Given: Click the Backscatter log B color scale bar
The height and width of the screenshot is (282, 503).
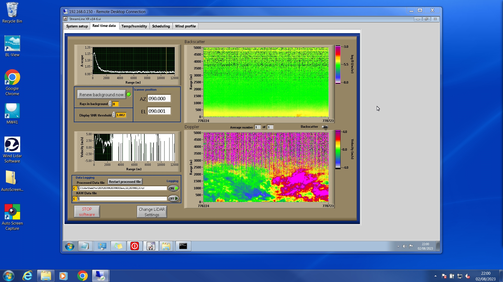Looking at the screenshot, I should point(338,64).
